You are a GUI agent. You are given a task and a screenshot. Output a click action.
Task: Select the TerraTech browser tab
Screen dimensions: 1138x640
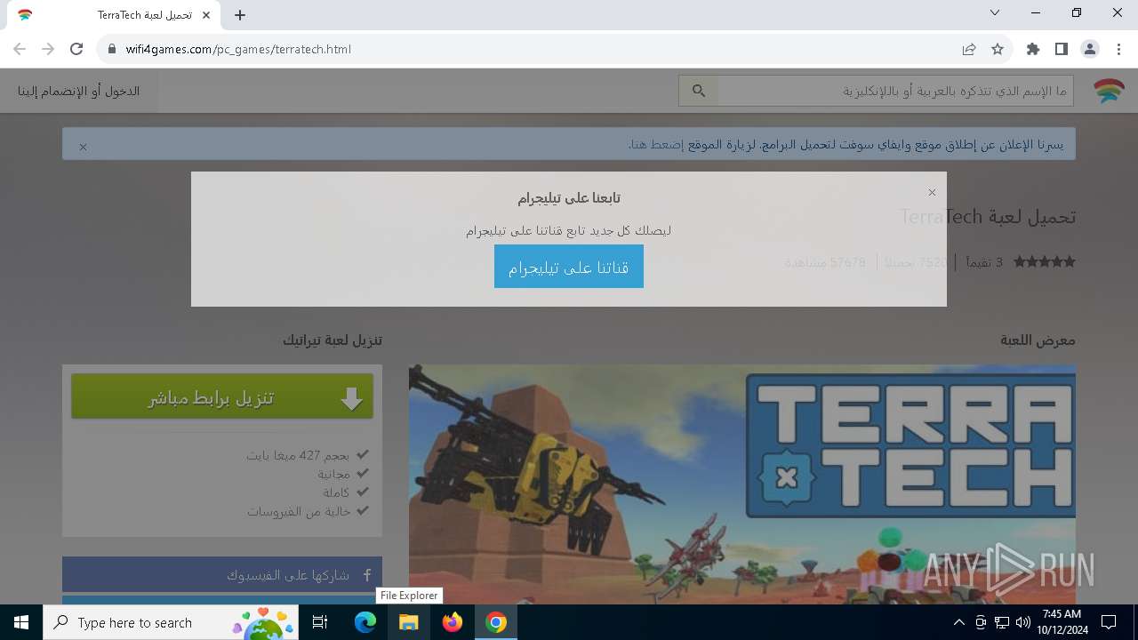(x=114, y=15)
